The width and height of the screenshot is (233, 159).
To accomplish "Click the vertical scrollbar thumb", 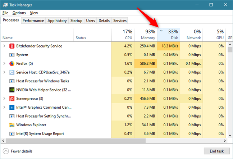I will click(230, 50).
